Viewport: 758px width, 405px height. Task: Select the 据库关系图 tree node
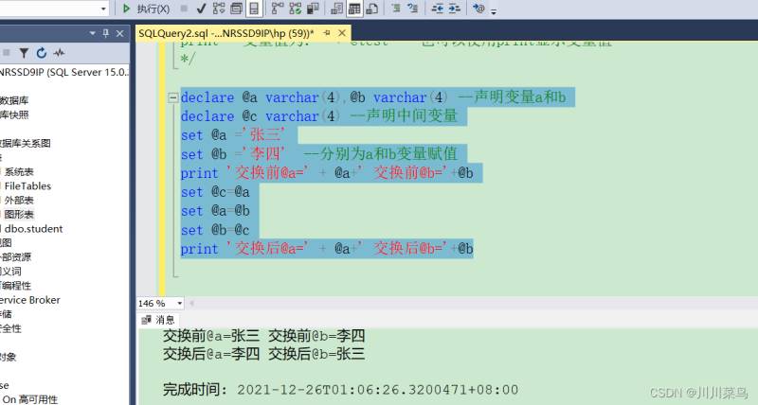[x=26, y=144]
